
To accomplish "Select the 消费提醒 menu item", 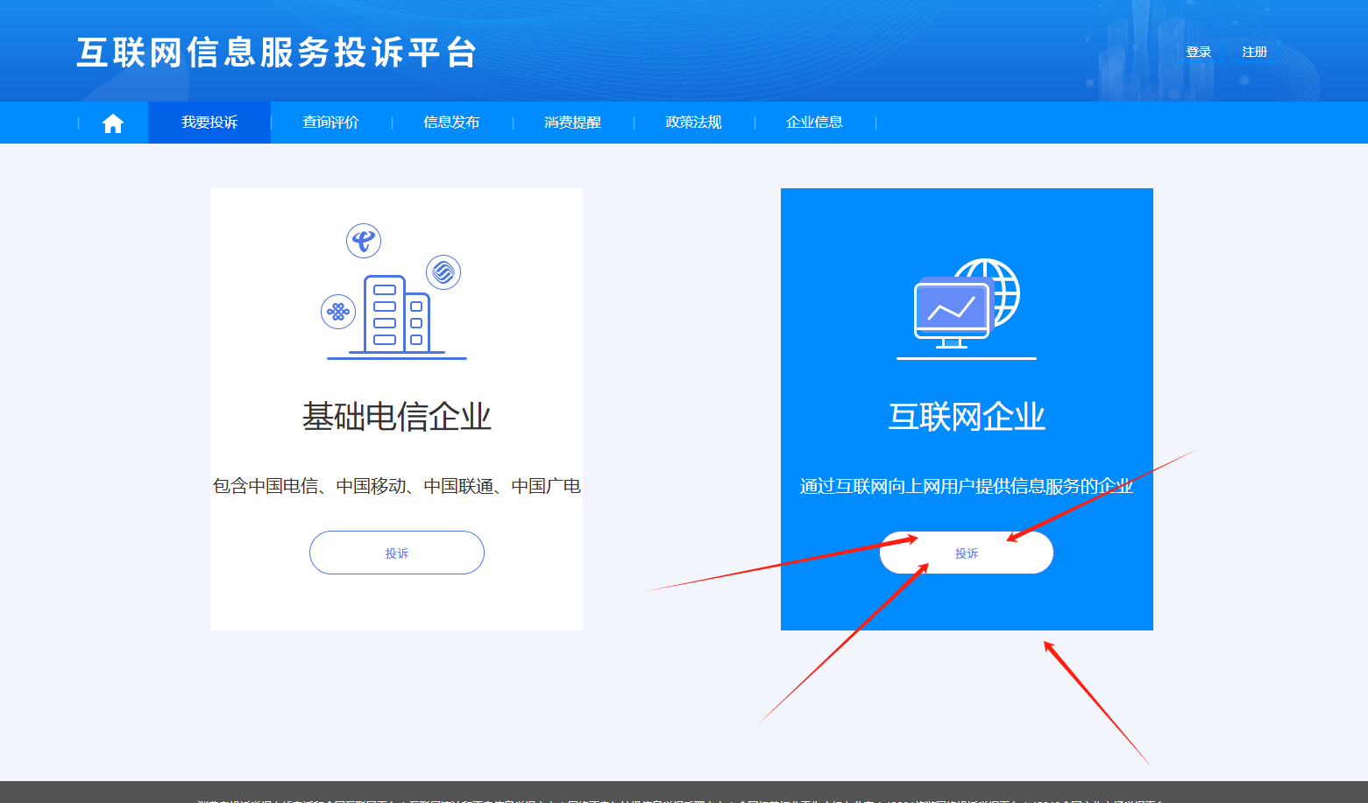I will pyautogui.click(x=571, y=122).
